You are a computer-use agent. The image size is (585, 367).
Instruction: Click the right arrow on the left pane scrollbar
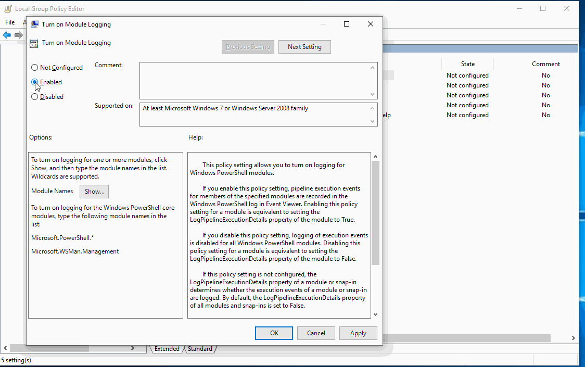132,348
